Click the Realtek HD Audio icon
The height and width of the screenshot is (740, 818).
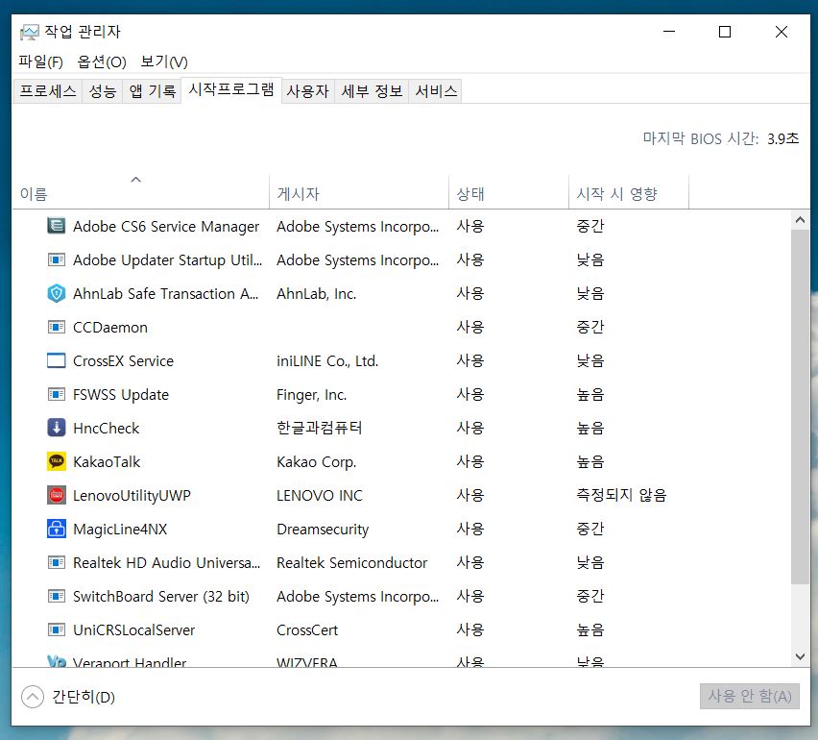57,562
